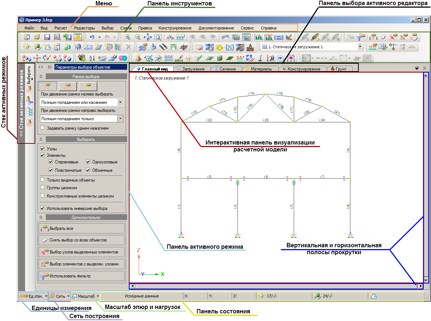Open the Полным попаданием только dropdown
Viewport: 431px width, 321px height.
(120, 119)
